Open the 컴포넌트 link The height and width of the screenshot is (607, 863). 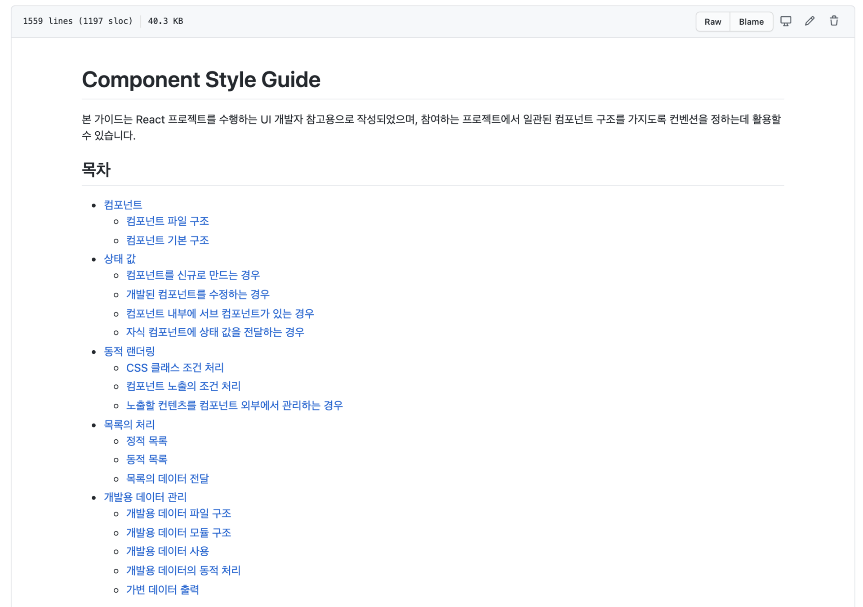123,205
